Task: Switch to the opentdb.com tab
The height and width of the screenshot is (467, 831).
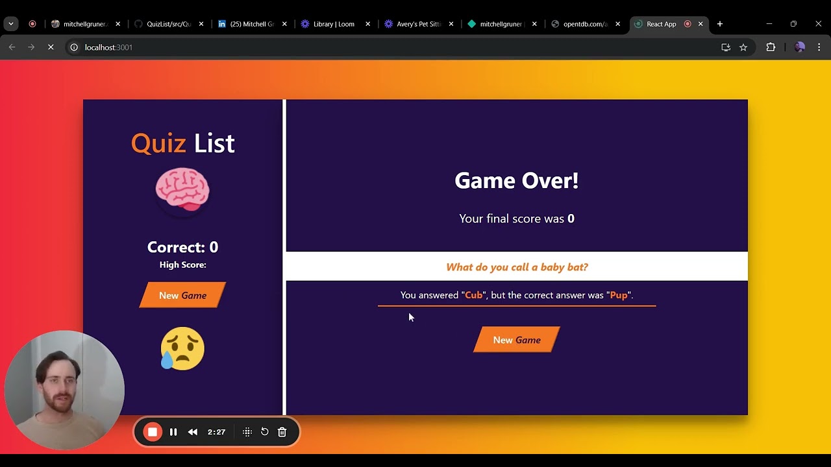Action: click(585, 24)
